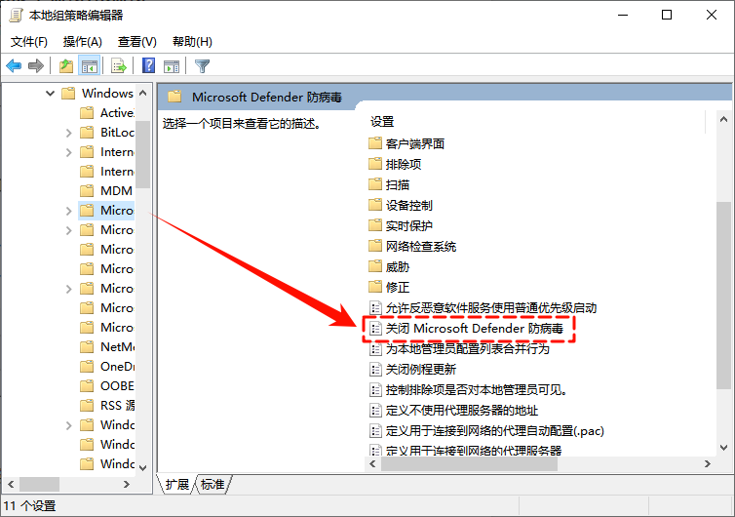Viewport: 735px width, 517px height.
Task: Click the policy icon beside 关闭例程更新
Action: (375, 370)
